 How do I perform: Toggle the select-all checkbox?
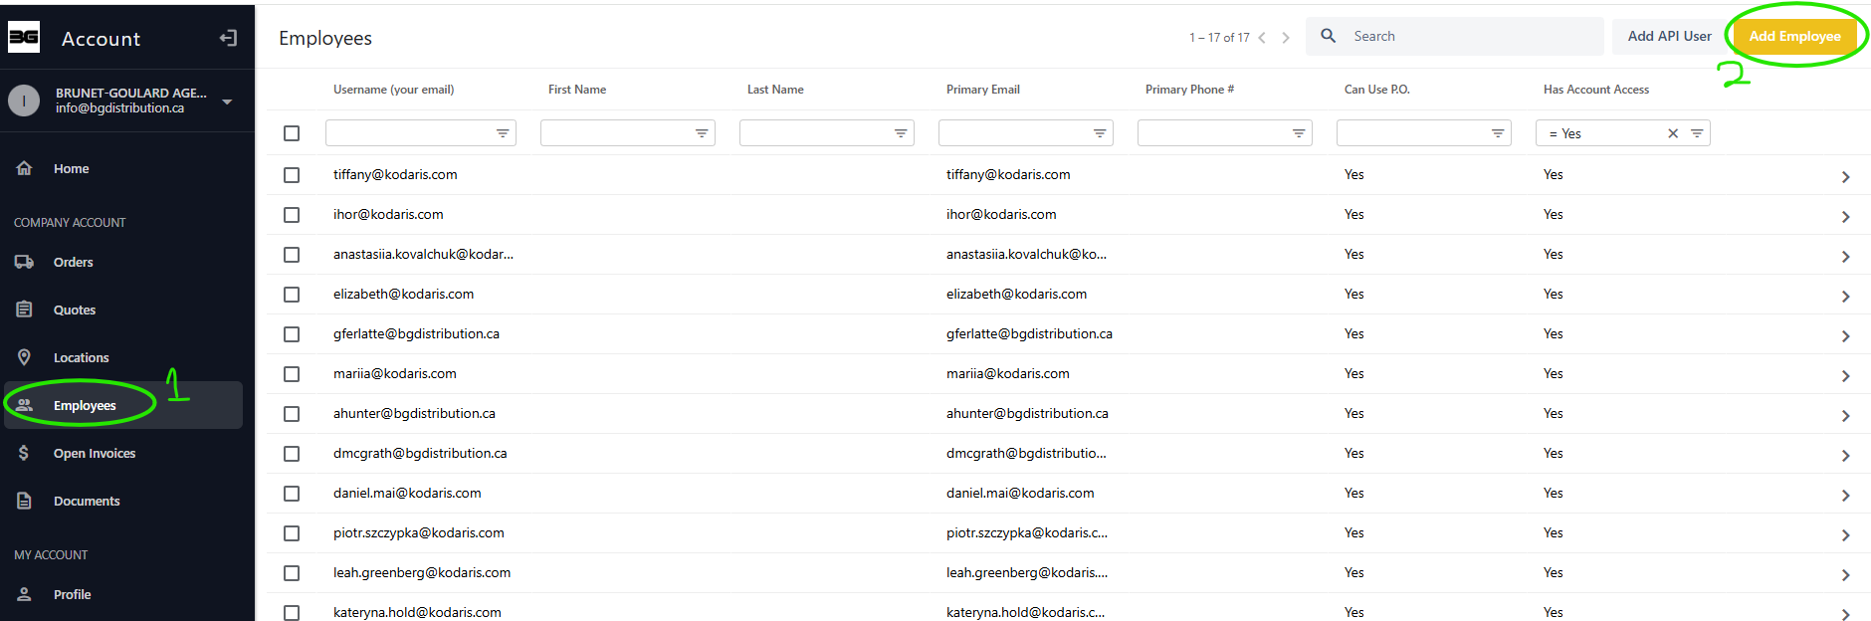point(292,133)
